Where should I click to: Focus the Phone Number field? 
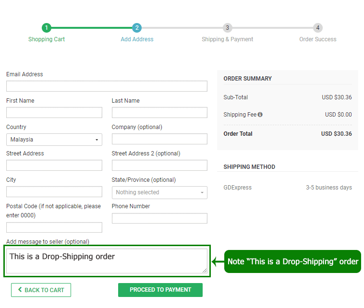(x=159, y=218)
